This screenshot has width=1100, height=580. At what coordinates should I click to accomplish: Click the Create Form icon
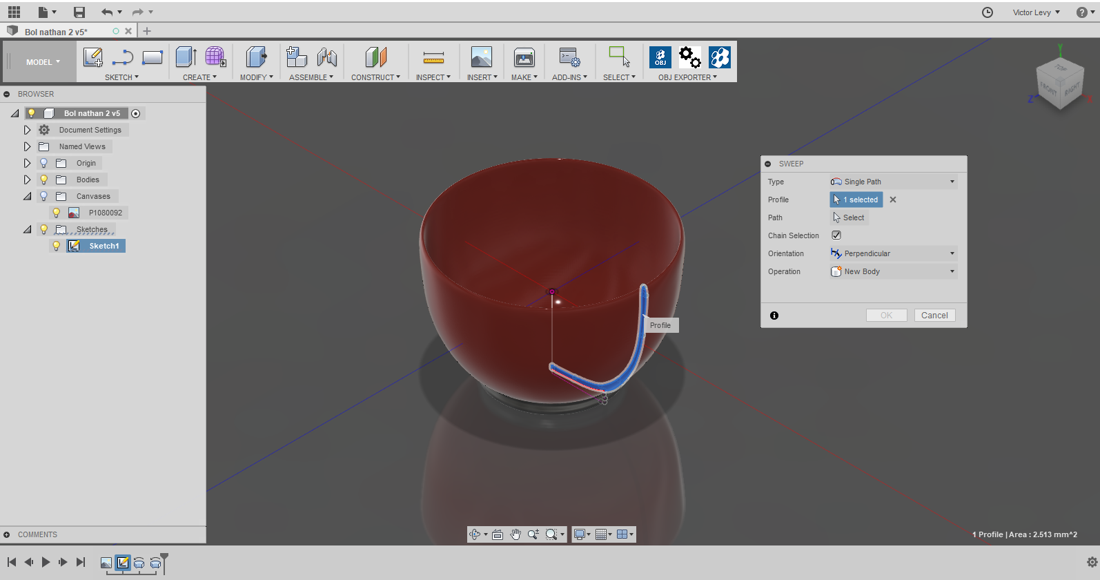coord(215,57)
